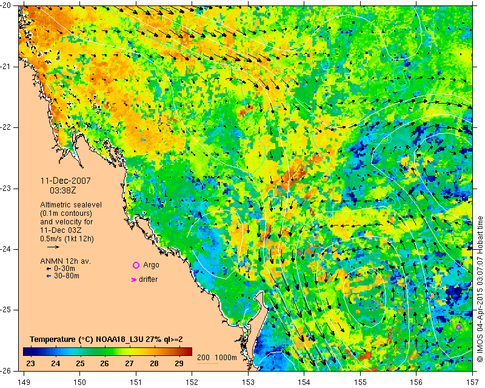The width and height of the screenshot is (485, 388).
Task: Click colorbar tick label '29'
Action: [179, 364]
